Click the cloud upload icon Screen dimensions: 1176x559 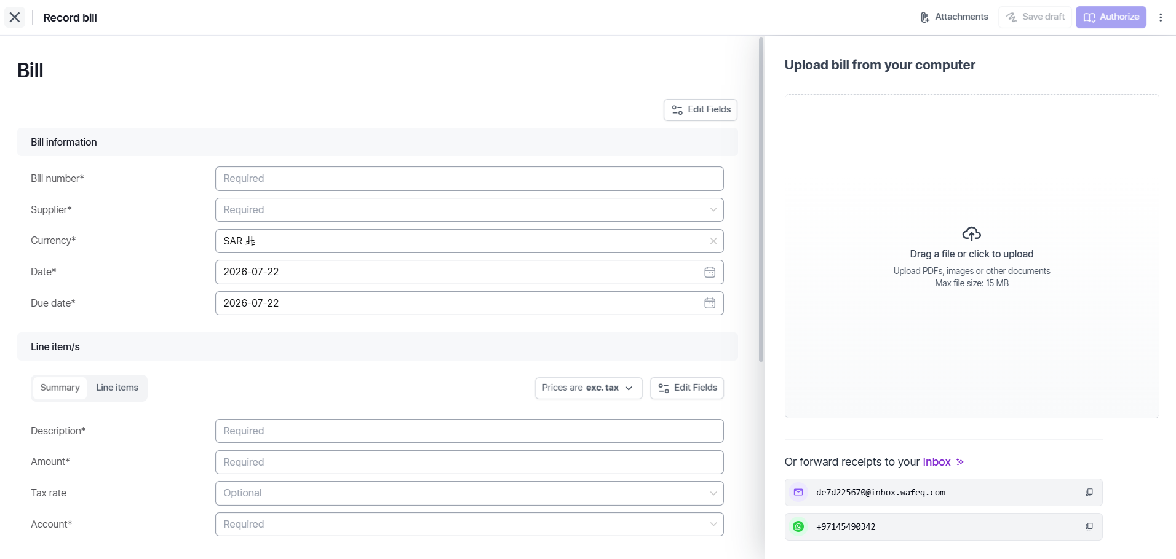pos(972,234)
